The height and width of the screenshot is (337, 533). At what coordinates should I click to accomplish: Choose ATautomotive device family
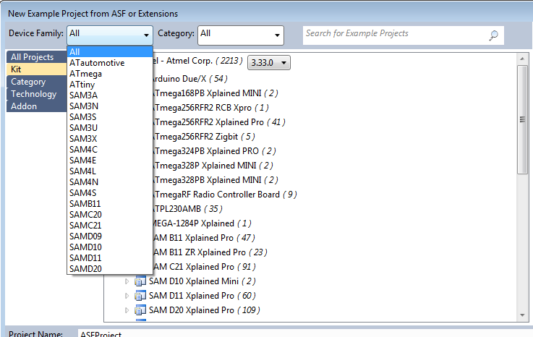point(110,63)
